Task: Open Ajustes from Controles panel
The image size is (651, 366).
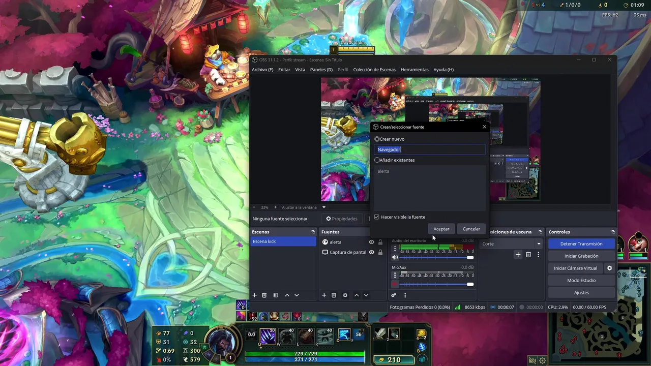Action: click(581, 293)
